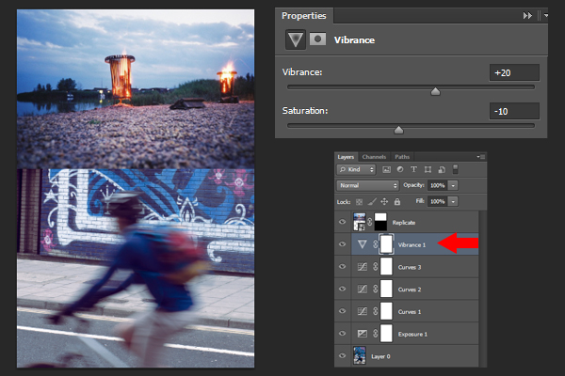
Task: Hide the Exposure 1 layer
Action: 343,334
